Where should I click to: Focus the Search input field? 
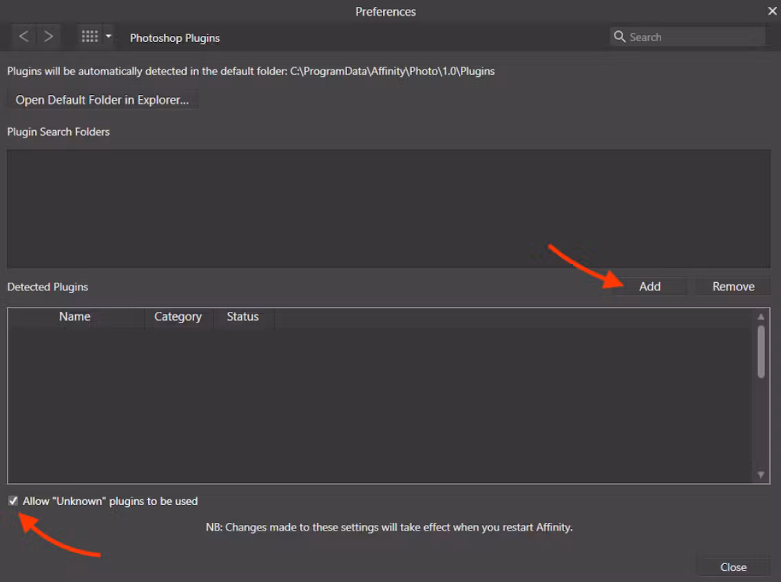pos(687,37)
